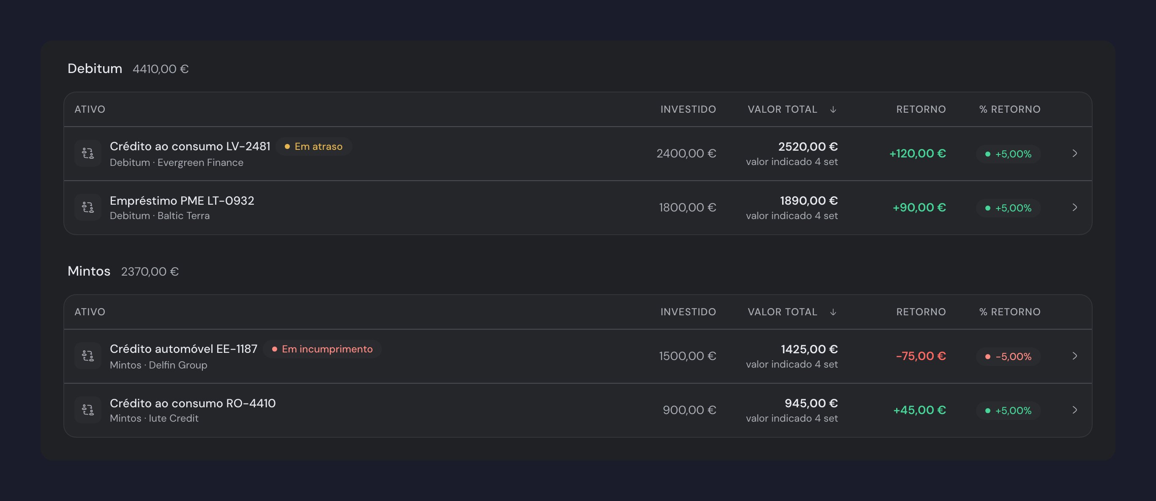Click the loan icon beside Crédito ao consumo LV-2481
Screen dimensions: 1156x501
coord(87,154)
